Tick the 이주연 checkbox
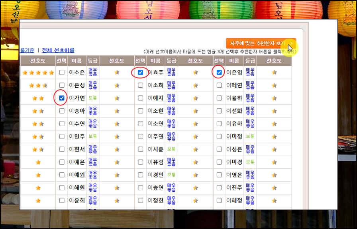357x229 pixels. point(141,137)
